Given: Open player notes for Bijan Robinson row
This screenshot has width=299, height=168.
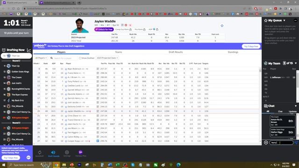Looking at the screenshot, I should [98, 69].
